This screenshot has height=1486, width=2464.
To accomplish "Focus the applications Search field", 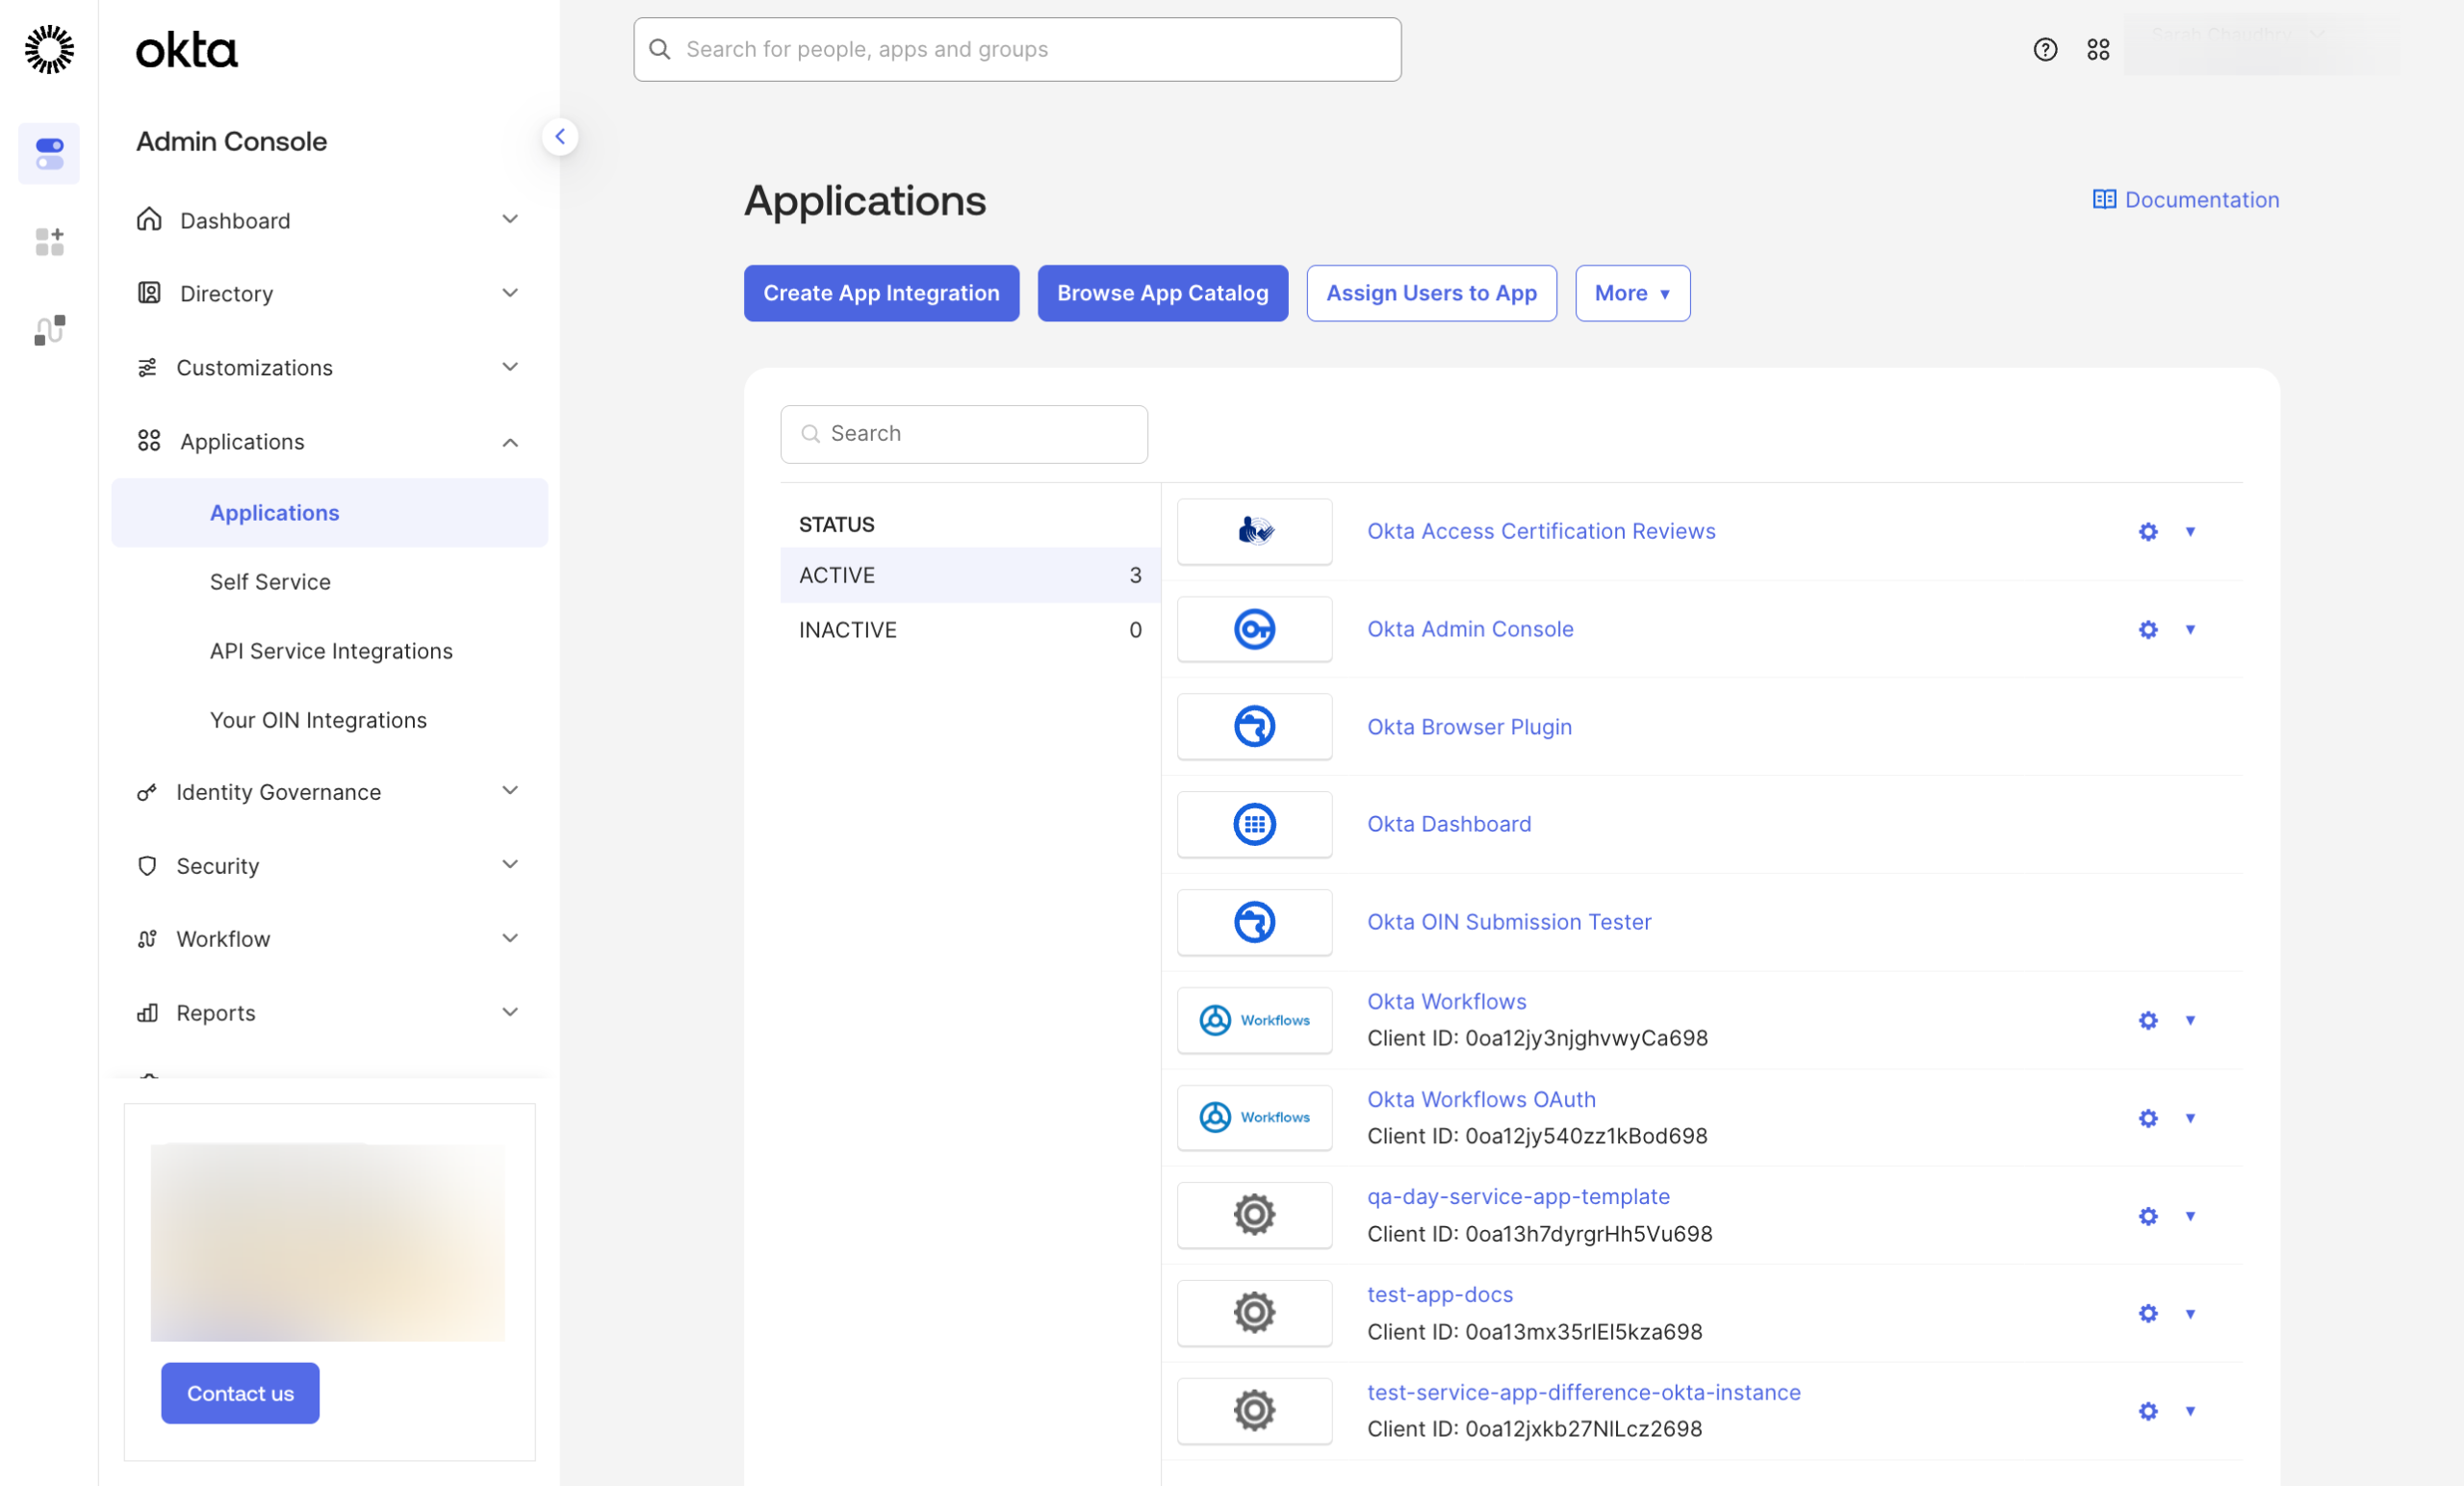I will (x=963, y=434).
